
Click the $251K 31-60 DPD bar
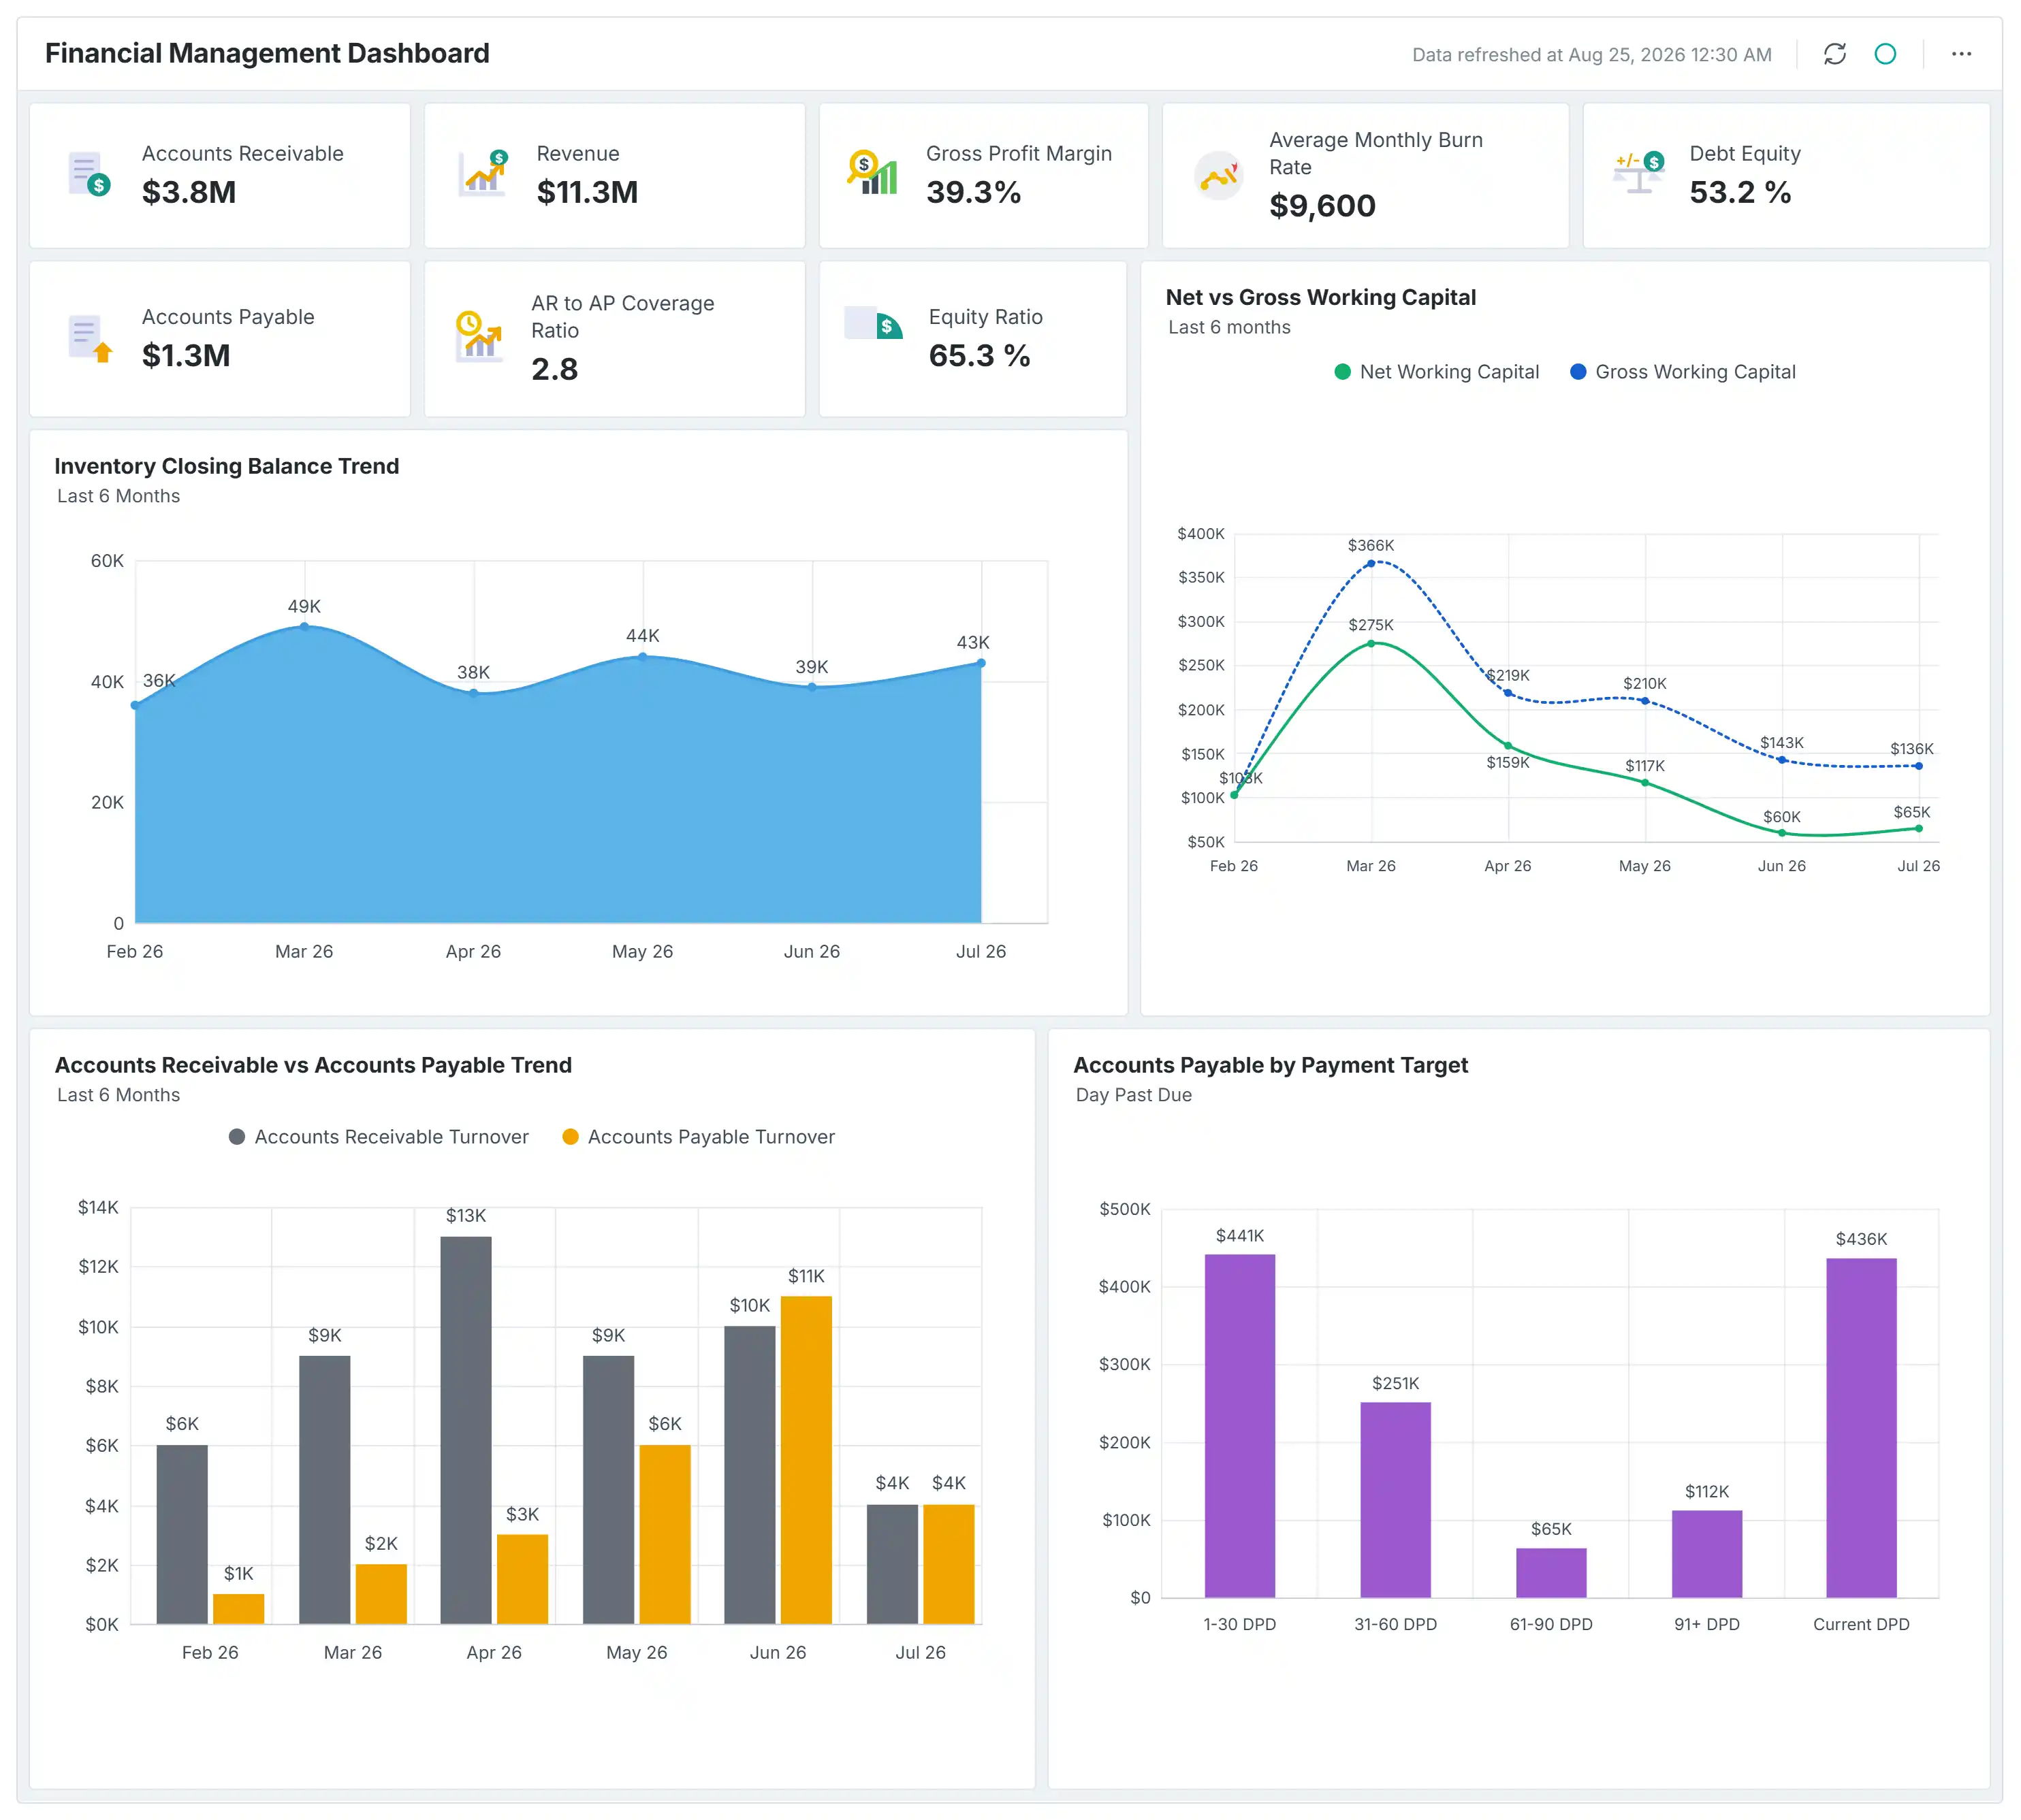[x=1396, y=1500]
